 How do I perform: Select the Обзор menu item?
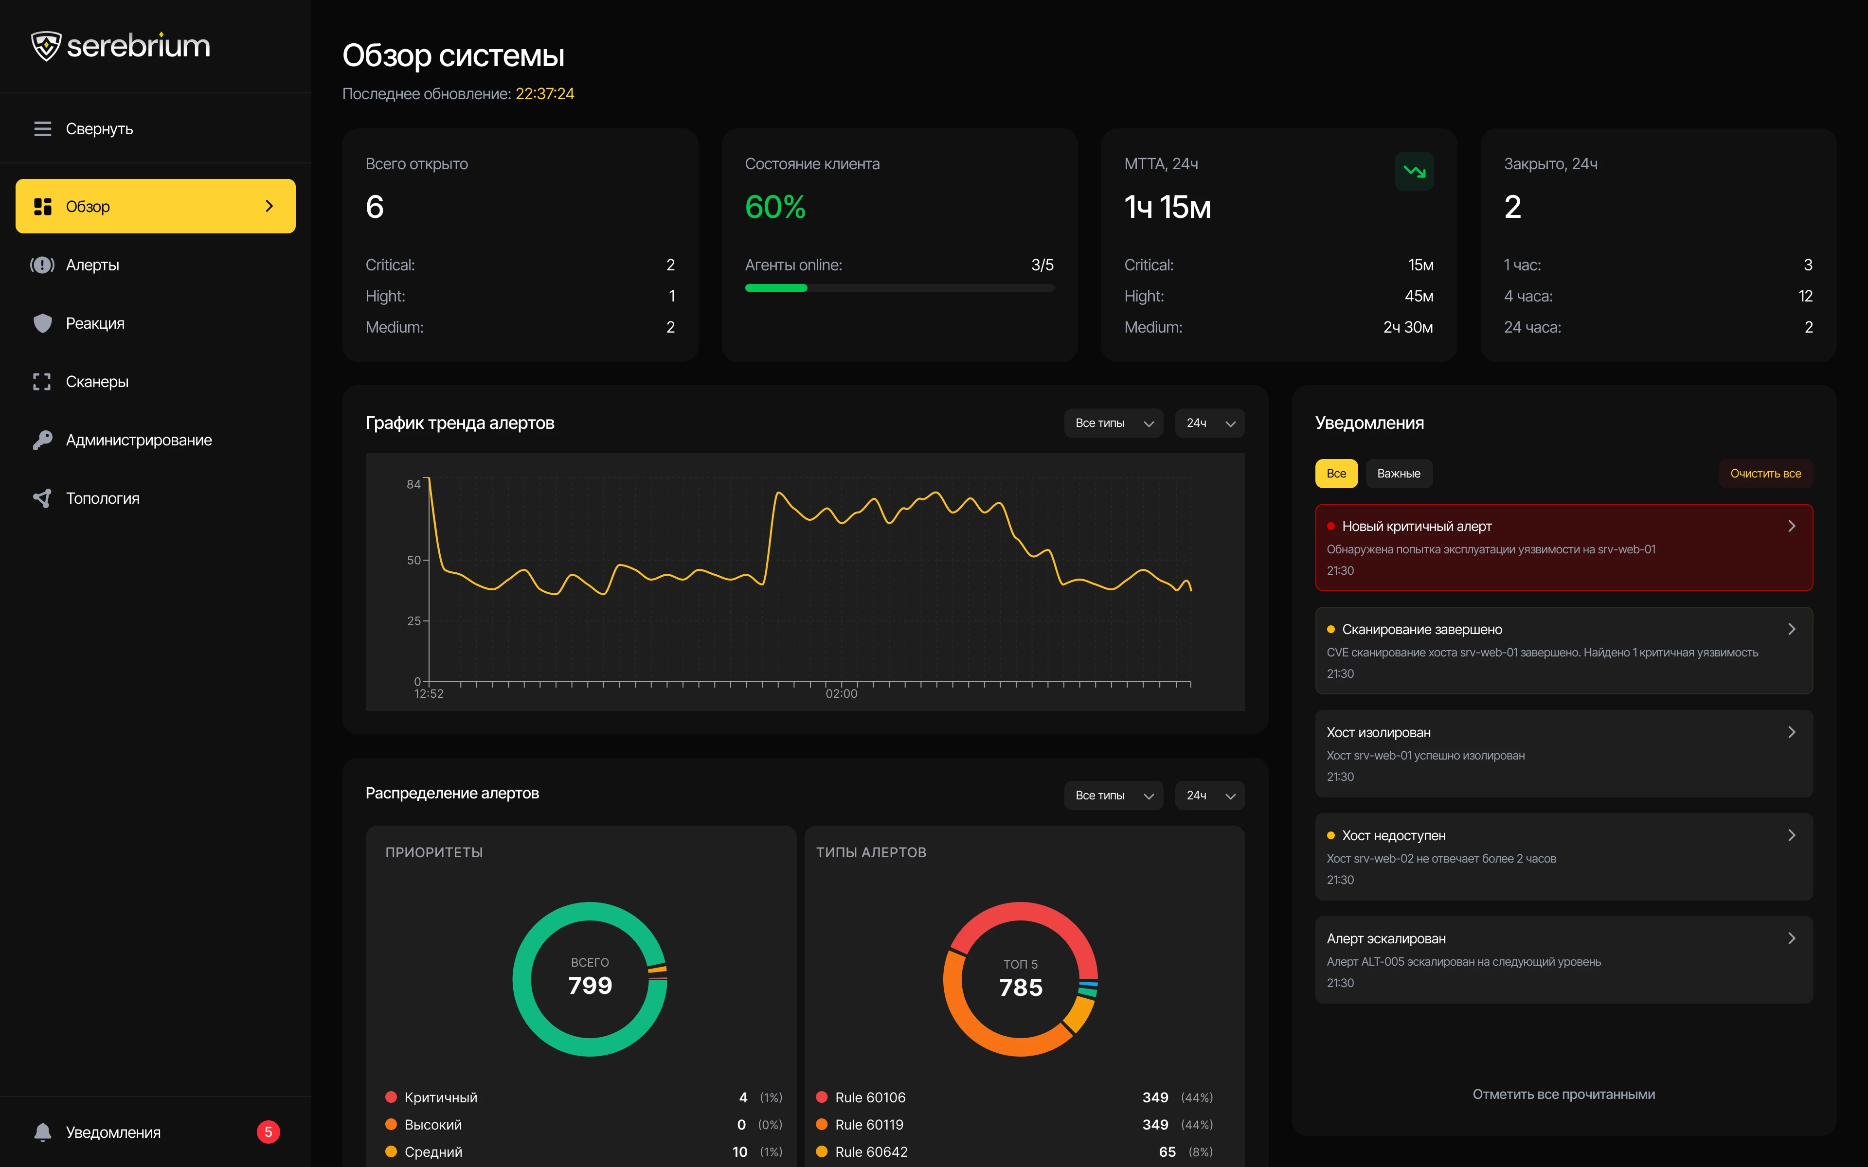click(x=155, y=206)
